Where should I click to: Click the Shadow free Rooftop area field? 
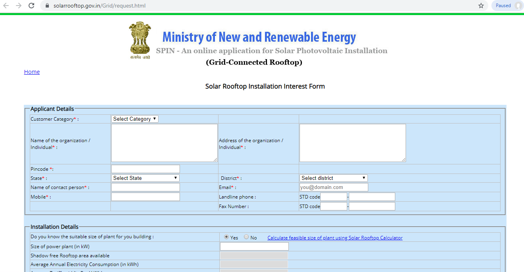(x=254, y=256)
